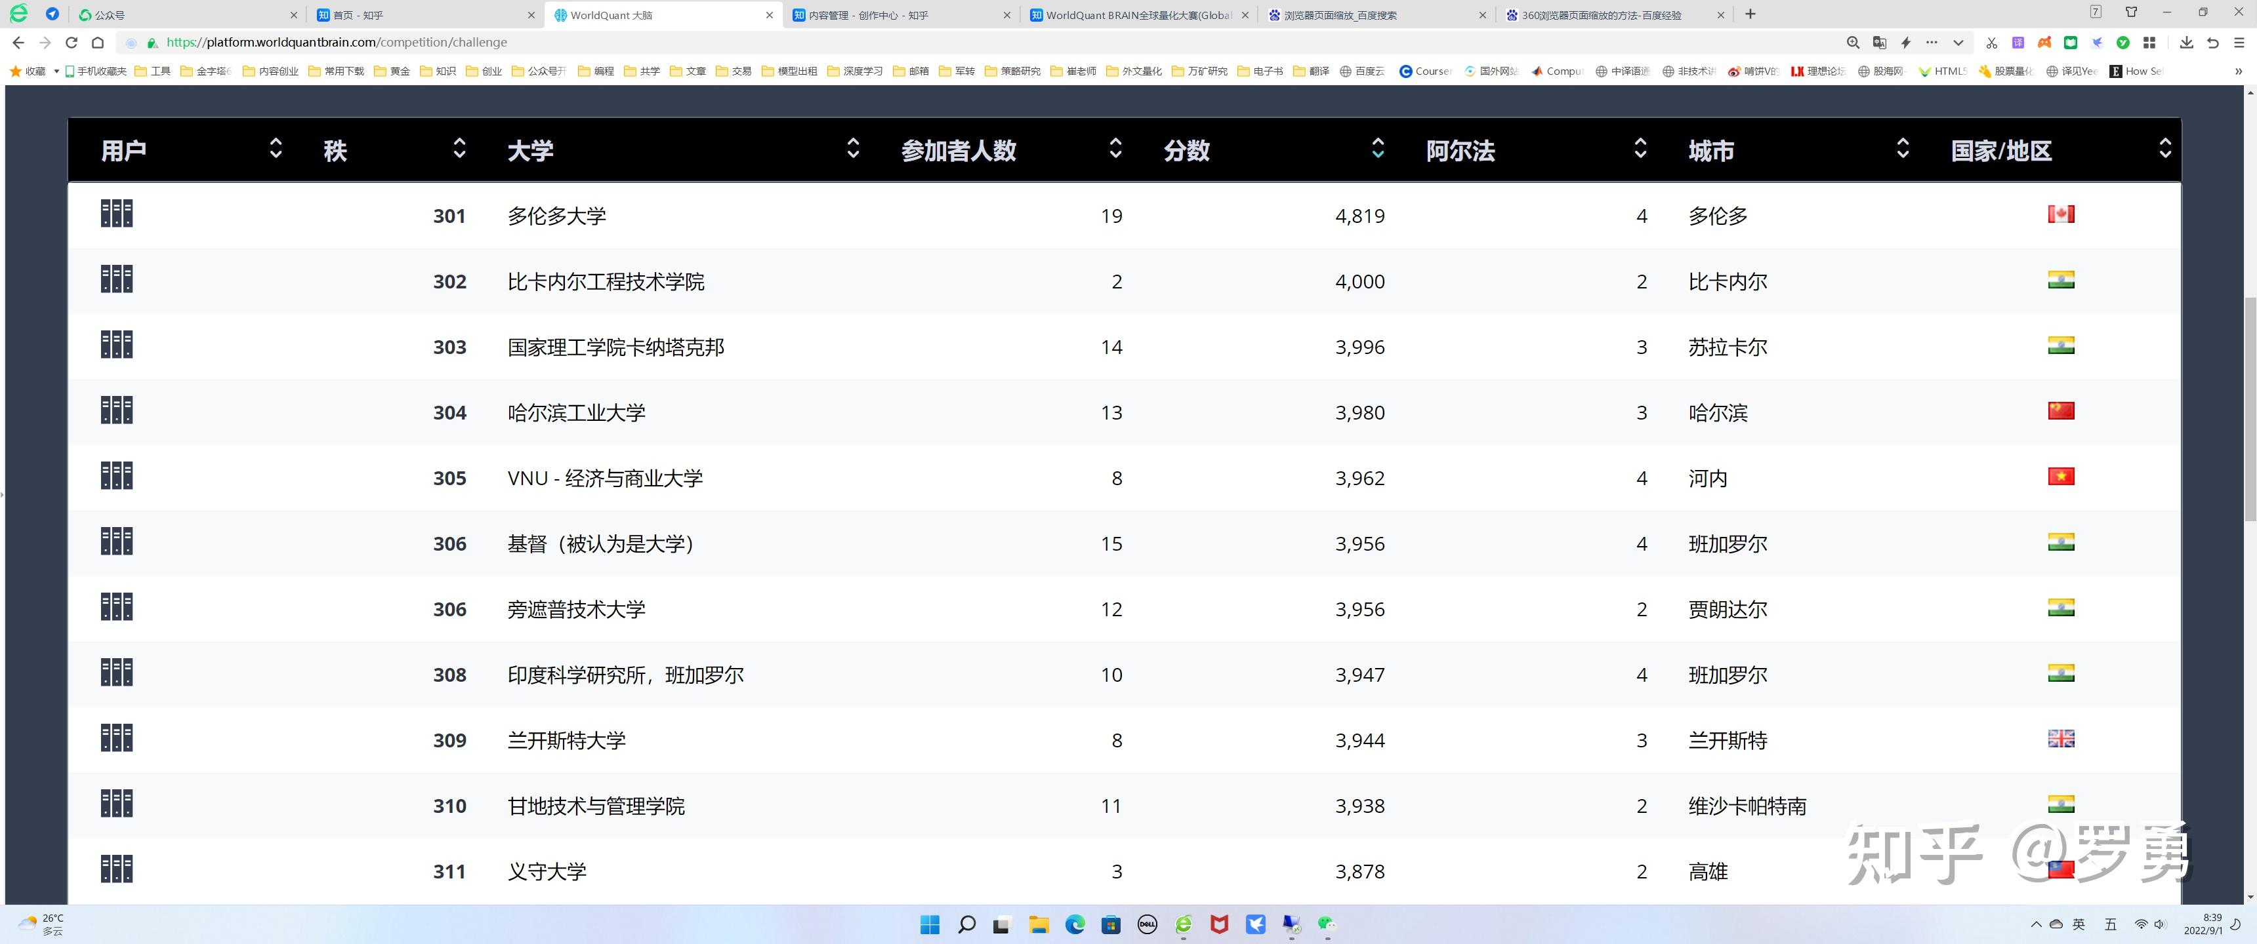The width and height of the screenshot is (2257, 944).
Task: Toggle sorting on the 分数 column
Action: click(1378, 149)
